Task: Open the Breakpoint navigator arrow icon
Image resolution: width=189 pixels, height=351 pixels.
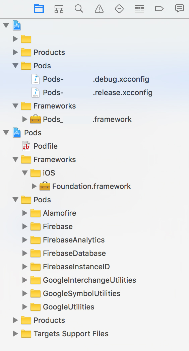Action: click(159, 9)
